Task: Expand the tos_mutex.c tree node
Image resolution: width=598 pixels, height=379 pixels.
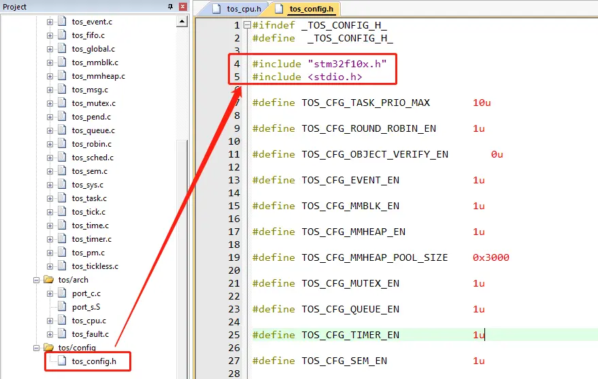Action: [50, 104]
